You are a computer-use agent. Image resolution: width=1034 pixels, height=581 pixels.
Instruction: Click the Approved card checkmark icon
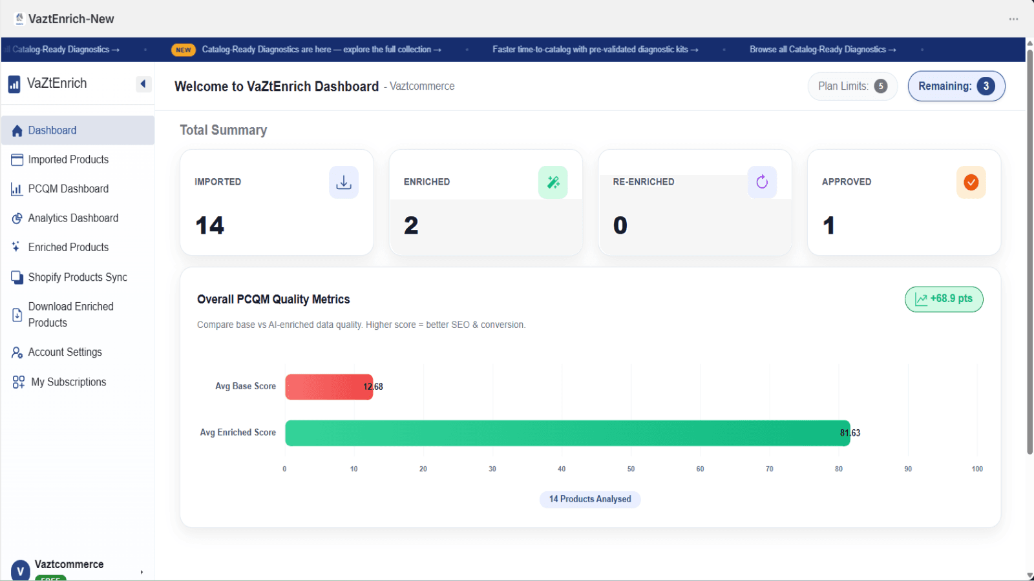tap(971, 183)
